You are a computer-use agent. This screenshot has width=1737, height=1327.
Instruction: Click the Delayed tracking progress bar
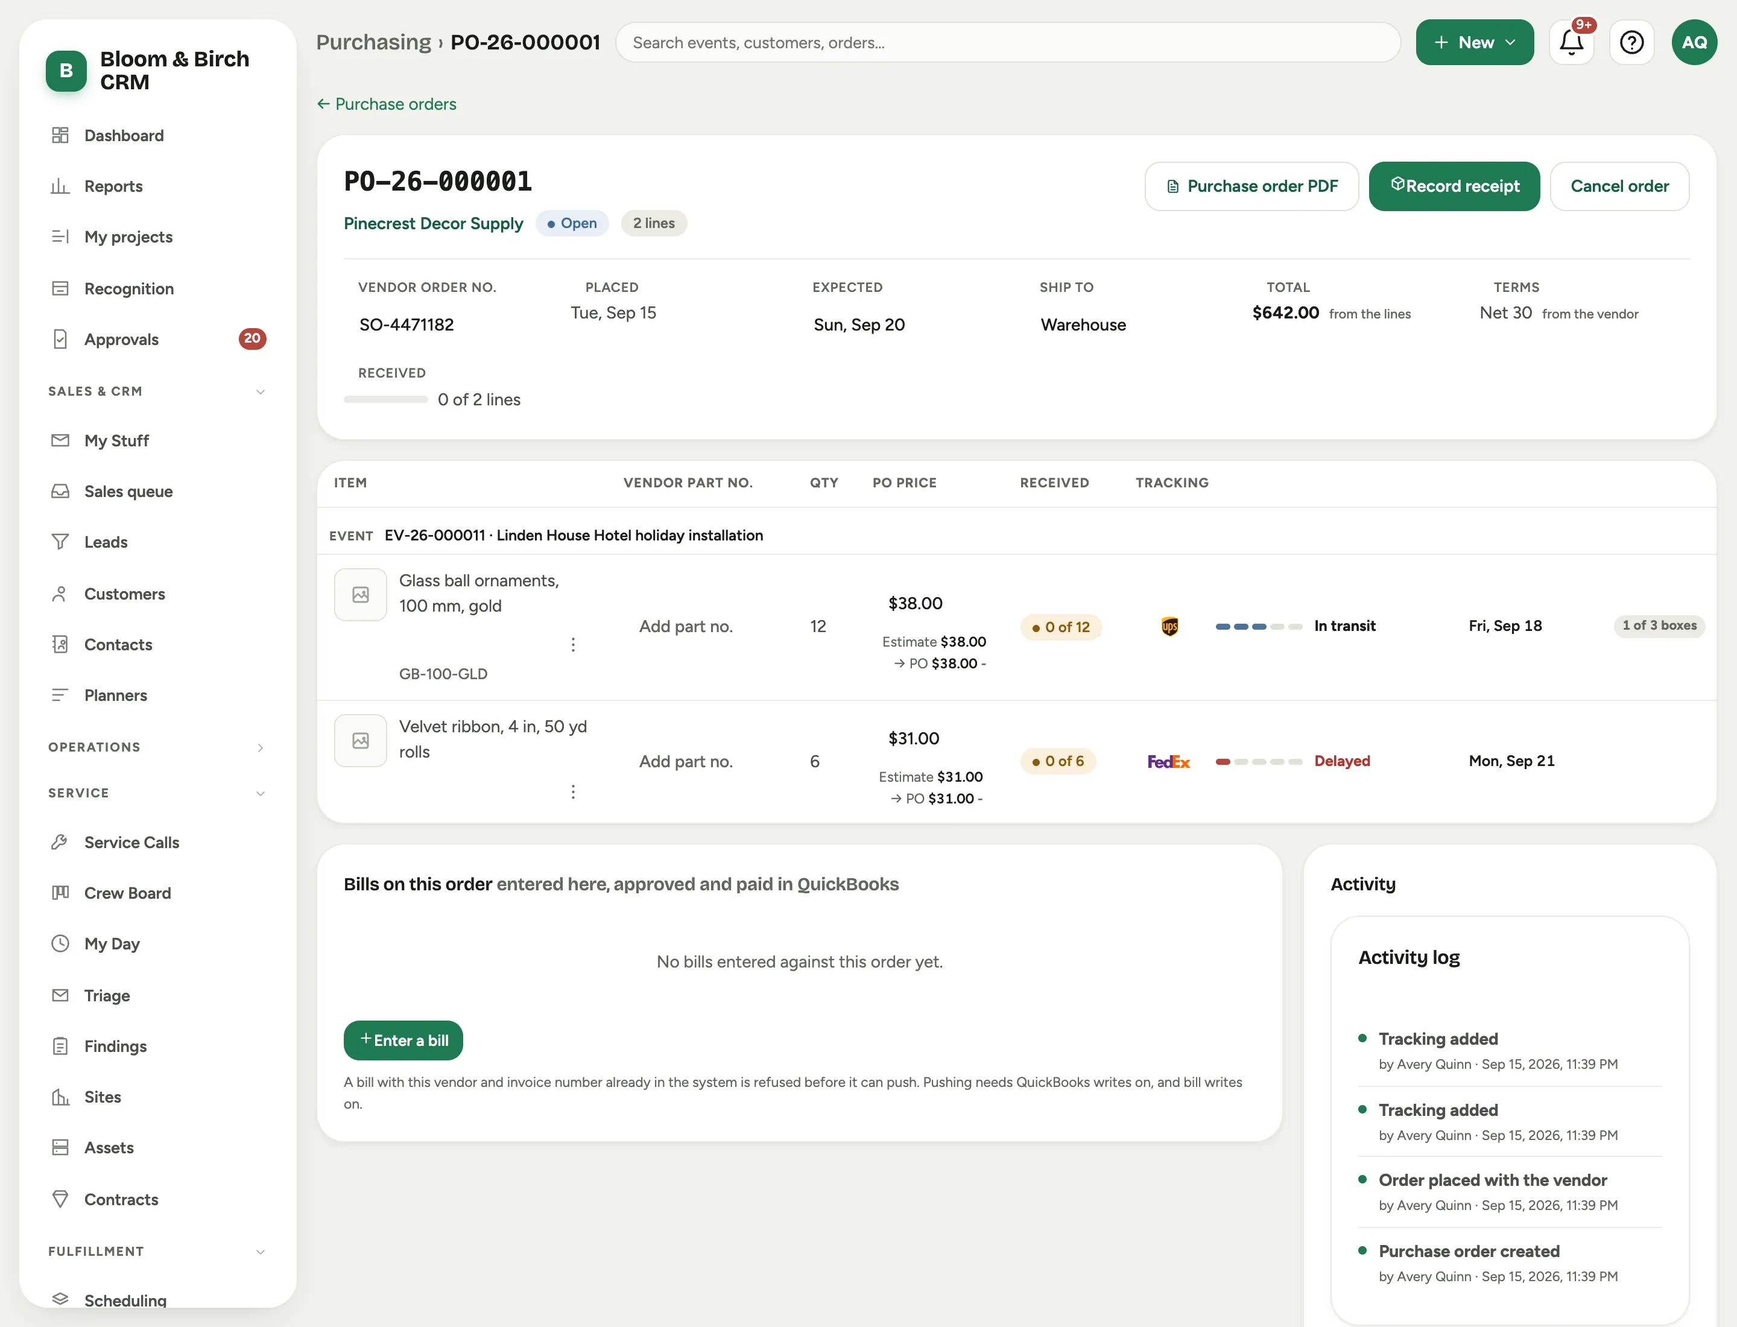coord(1259,761)
